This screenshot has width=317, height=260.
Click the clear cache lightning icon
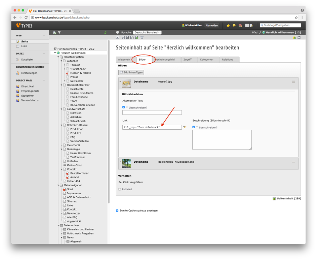[234, 26]
